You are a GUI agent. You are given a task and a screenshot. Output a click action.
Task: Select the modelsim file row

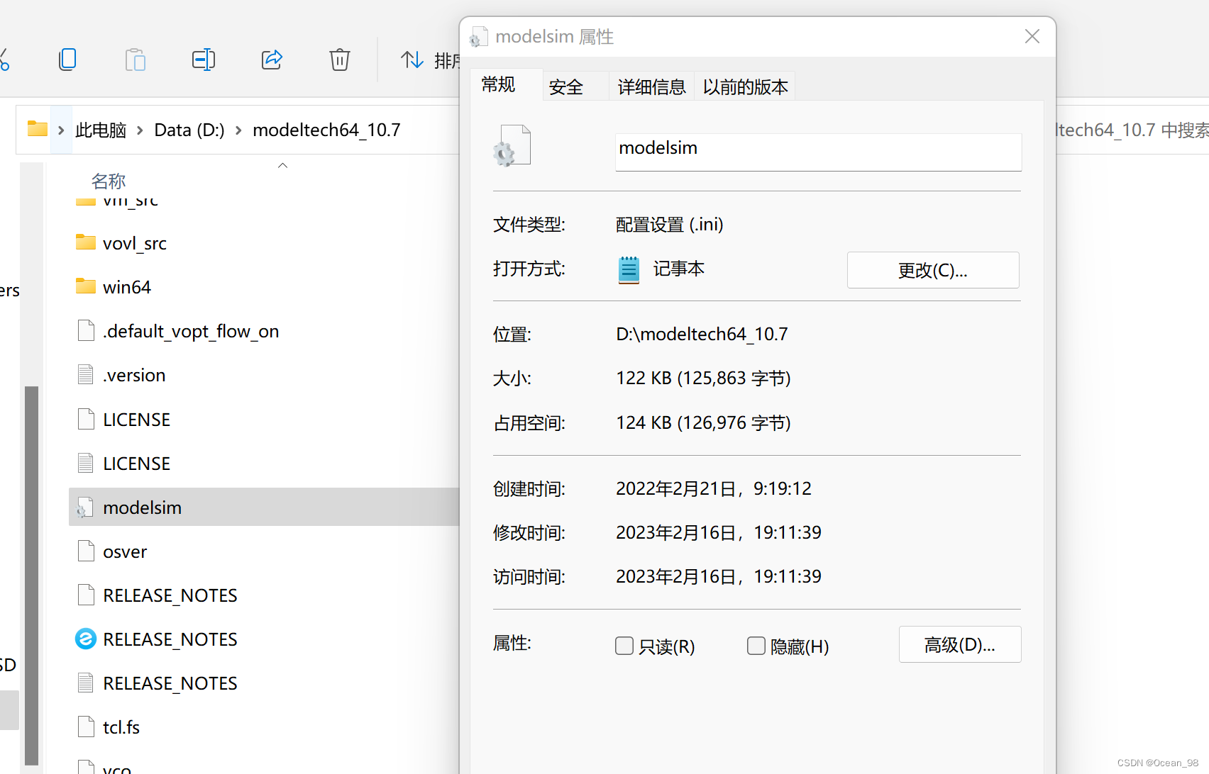point(264,507)
